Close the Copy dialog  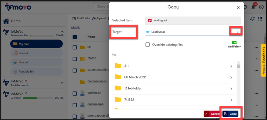(x=238, y=7)
